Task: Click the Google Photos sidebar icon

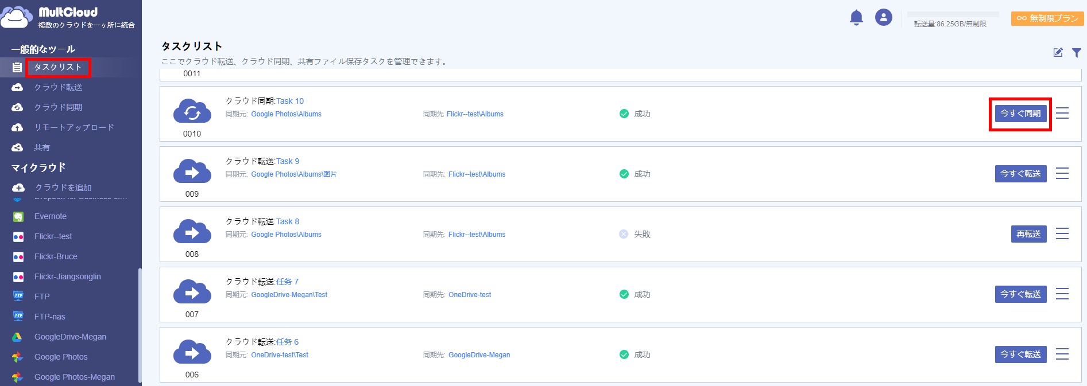Action: pyautogui.click(x=18, y=357)
